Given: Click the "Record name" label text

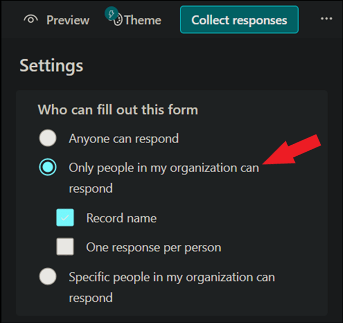Looking at the screenshot, I should (121, 218).
